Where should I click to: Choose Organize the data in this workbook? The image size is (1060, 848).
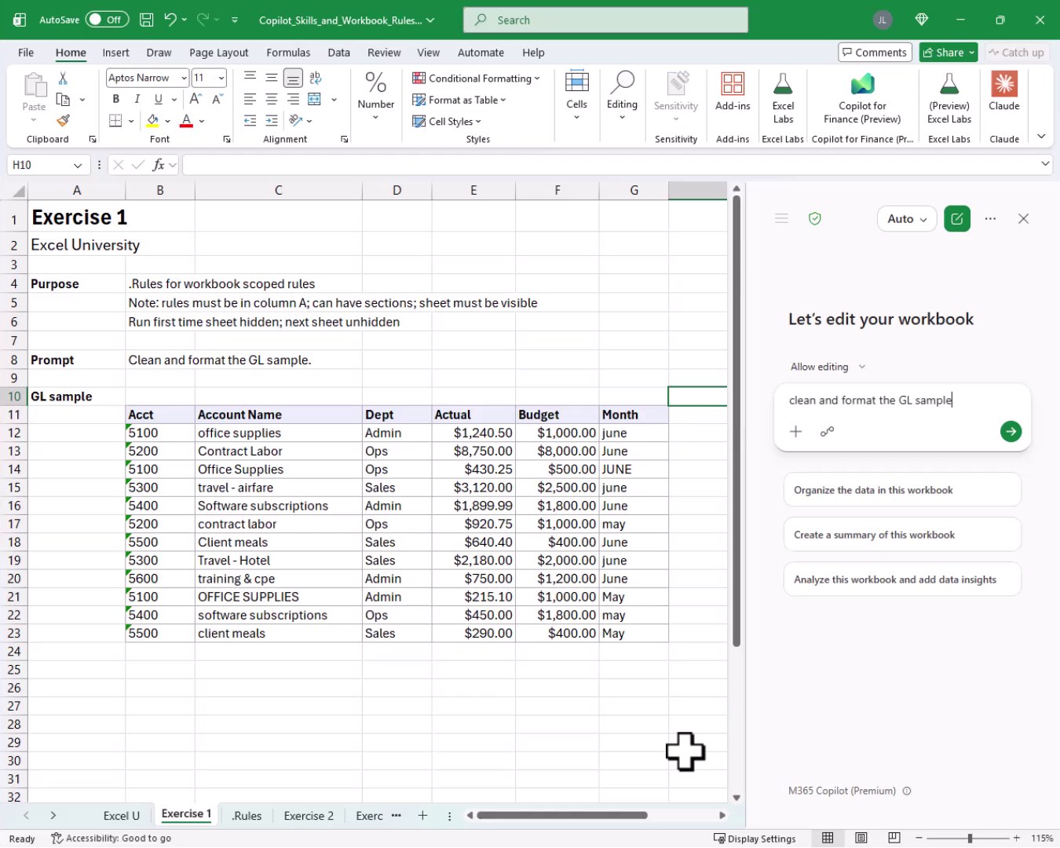click(902, 490)
